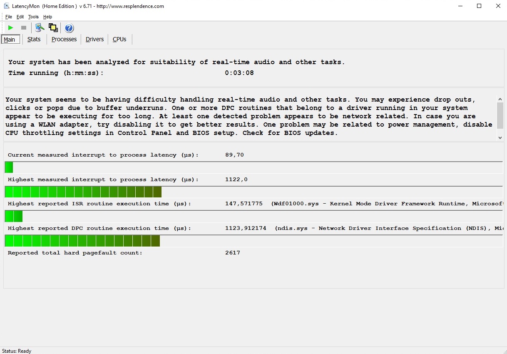This screenshot has height=354, width=507.
Task: Click the 'Reported total hard pagefault count:' label
Action: point(75,253)
